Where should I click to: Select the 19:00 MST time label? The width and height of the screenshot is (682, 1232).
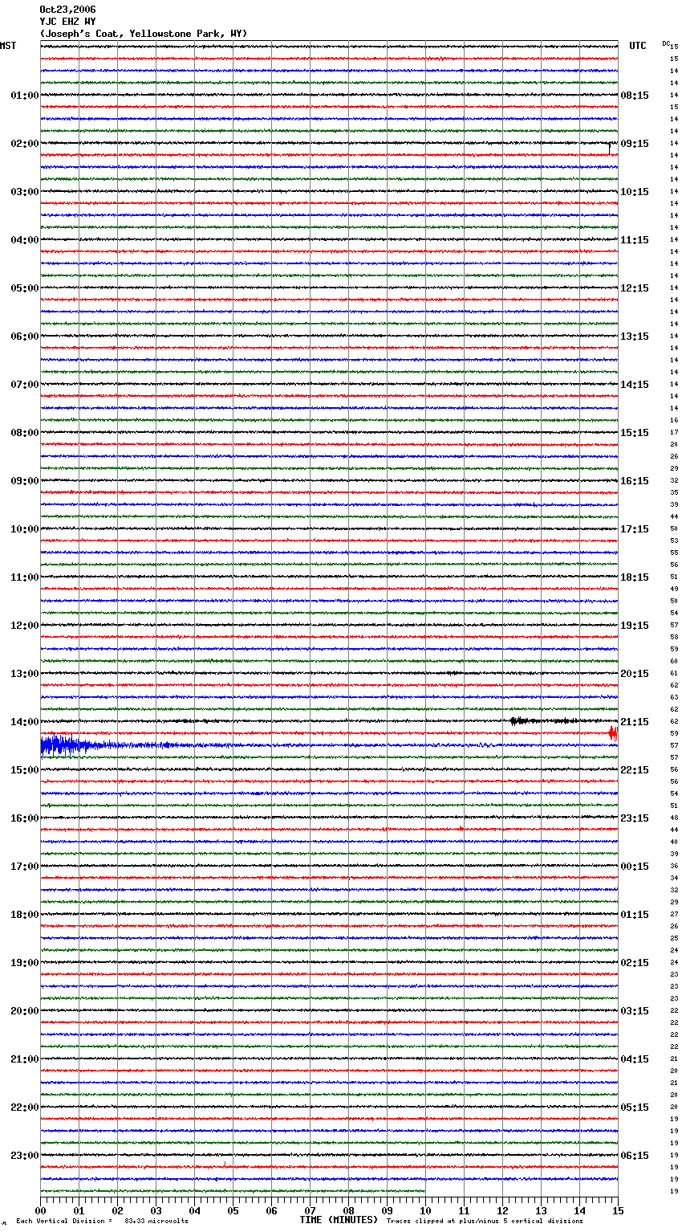[x=25, y=963]
